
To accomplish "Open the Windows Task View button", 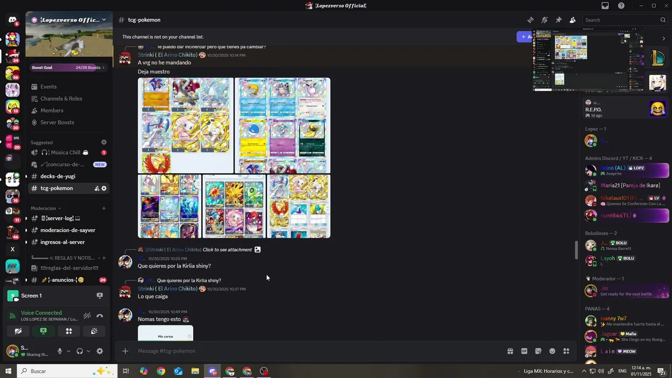I will click(x=126, y=371).
